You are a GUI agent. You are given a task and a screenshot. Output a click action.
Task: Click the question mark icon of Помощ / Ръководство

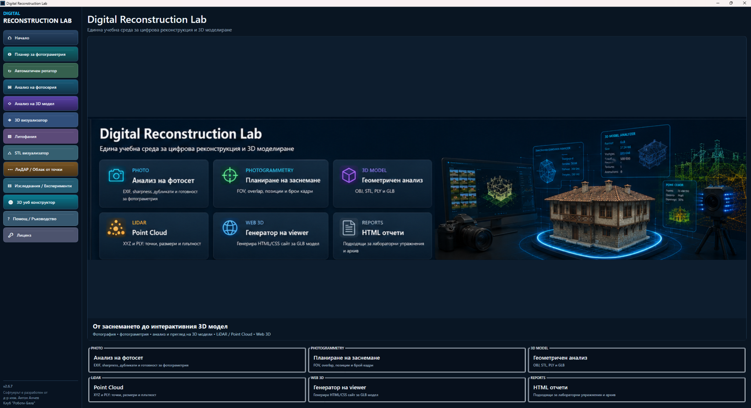(9, 219)
